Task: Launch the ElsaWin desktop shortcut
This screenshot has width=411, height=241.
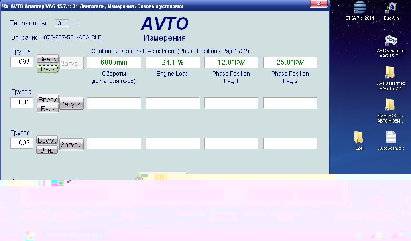Action: click(391, 8)
